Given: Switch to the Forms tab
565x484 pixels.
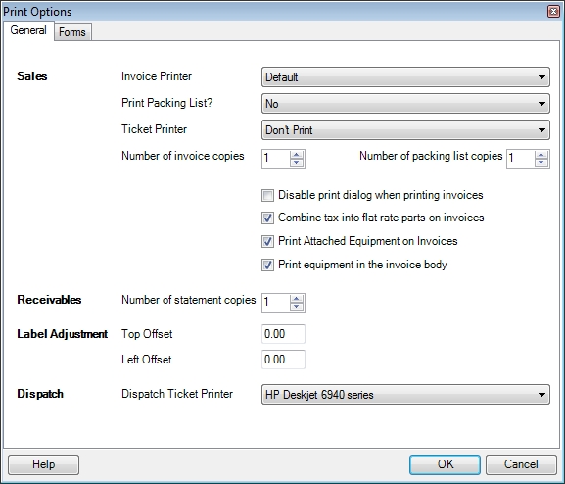Looking at the screenshot, I should (72, 31).
